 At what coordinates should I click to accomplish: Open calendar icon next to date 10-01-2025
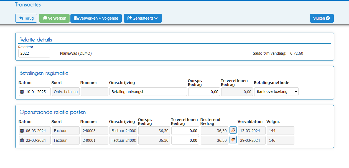tap(22, 92)
